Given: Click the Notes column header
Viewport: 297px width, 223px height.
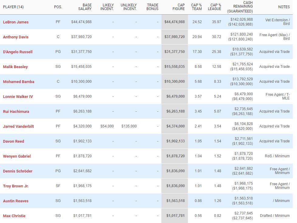Looking at the screenshot, I should click(284, 7).
